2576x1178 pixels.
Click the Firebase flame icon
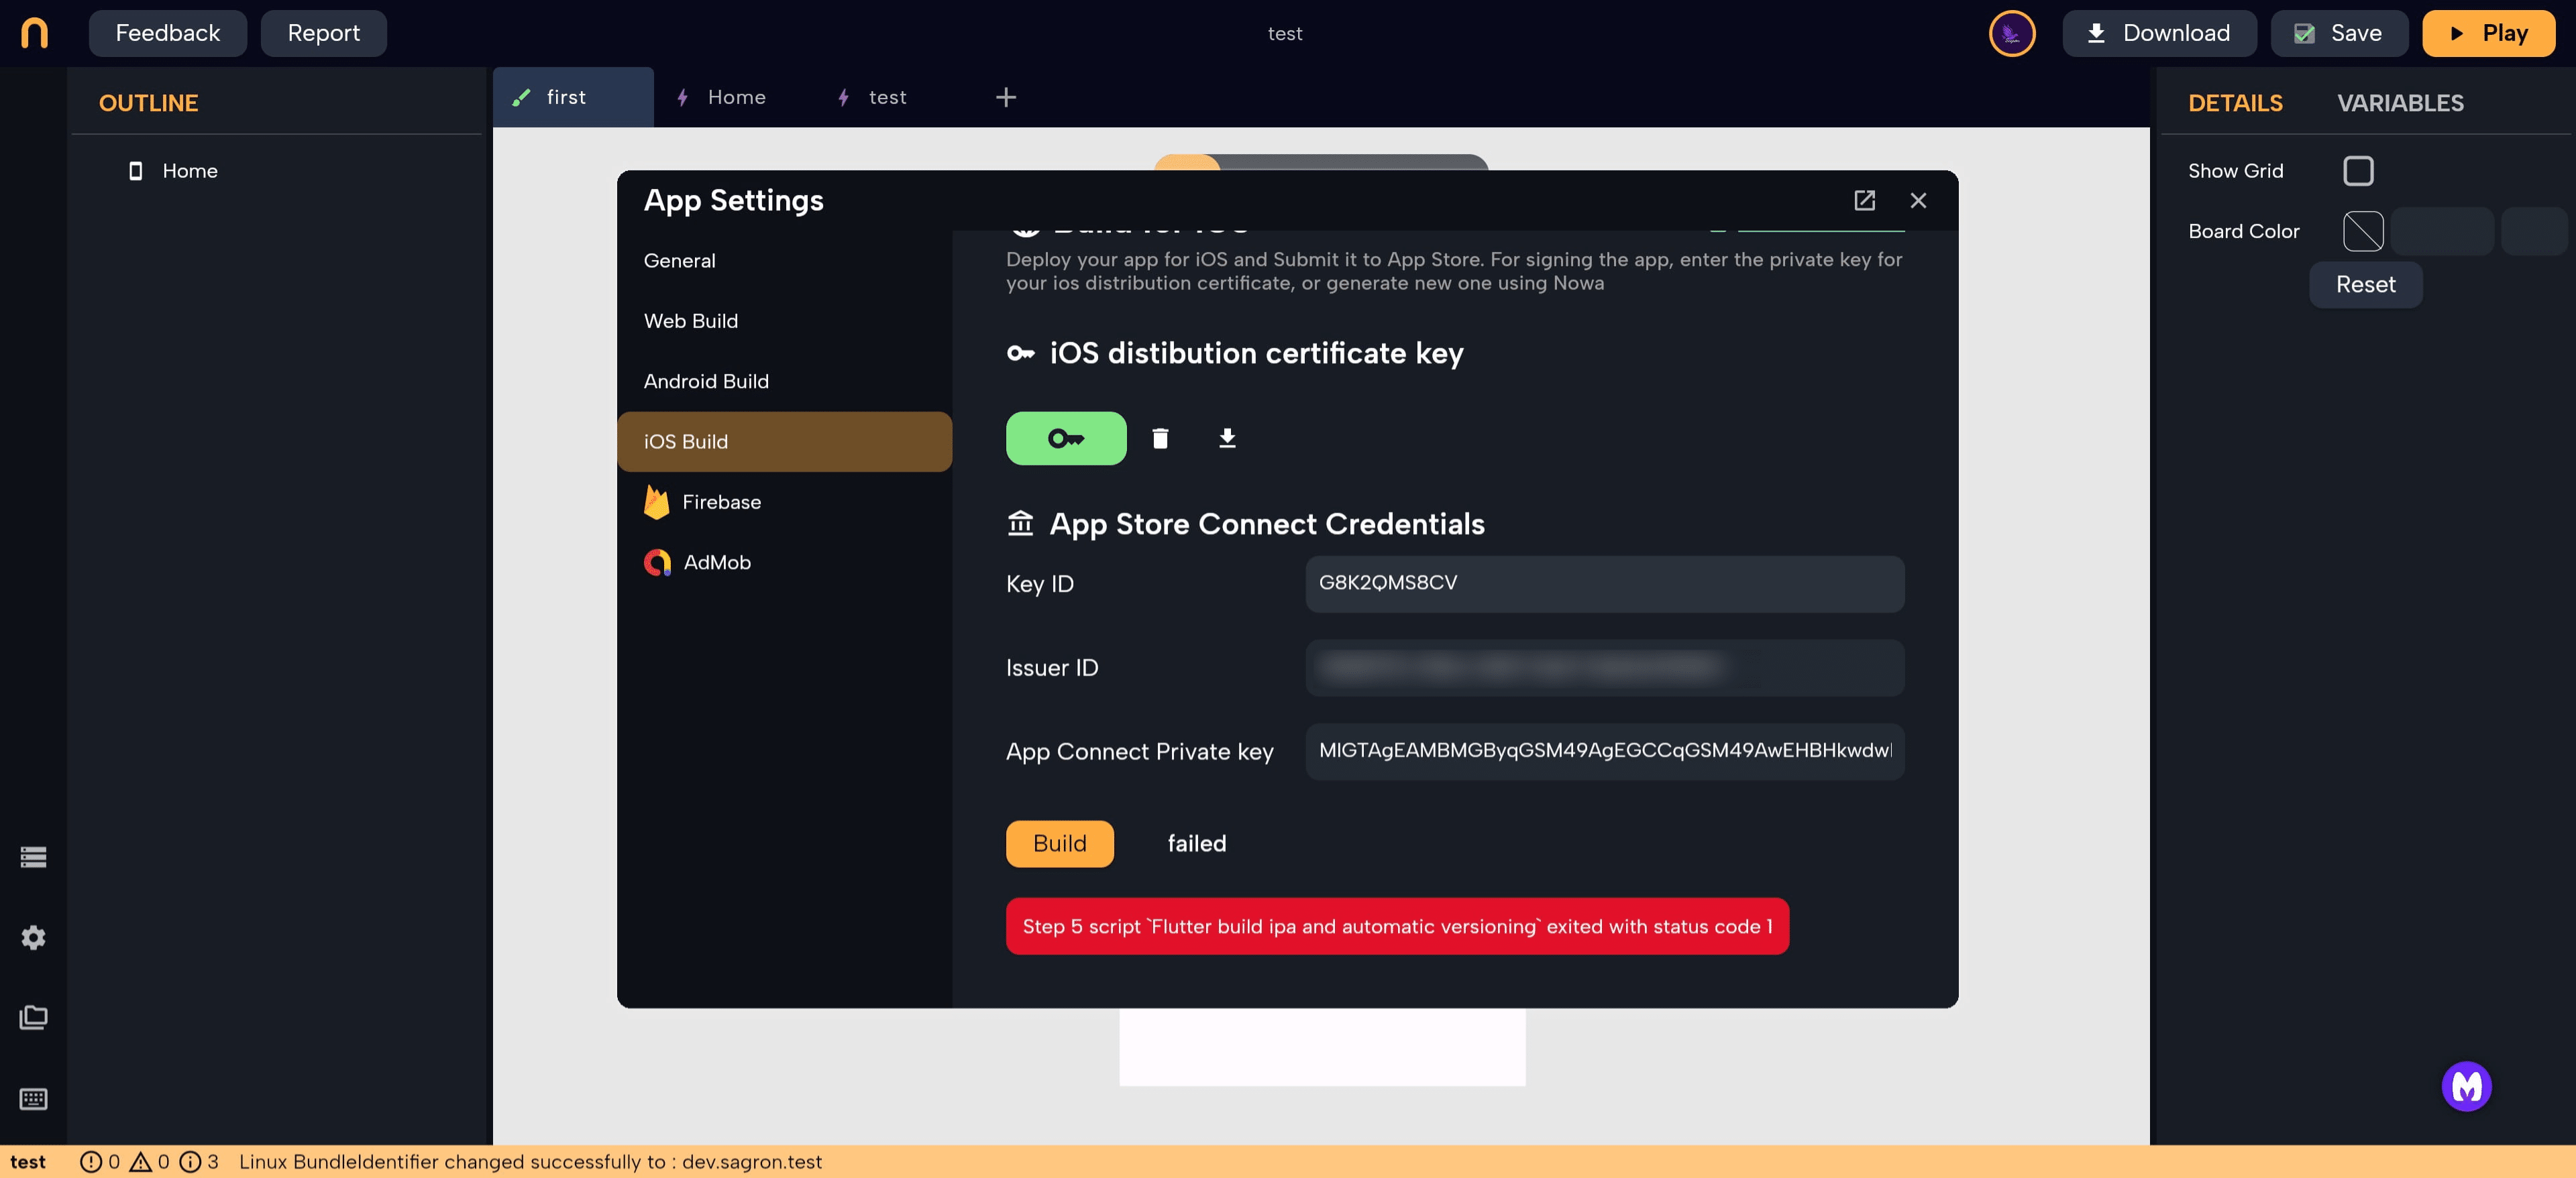pos(658,502)
